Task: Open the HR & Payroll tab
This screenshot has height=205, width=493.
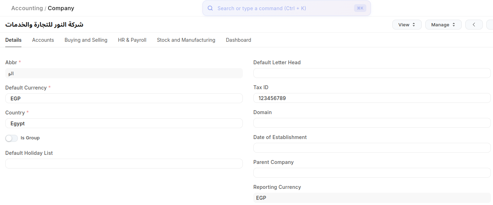Action: click(x=132, y=40)
